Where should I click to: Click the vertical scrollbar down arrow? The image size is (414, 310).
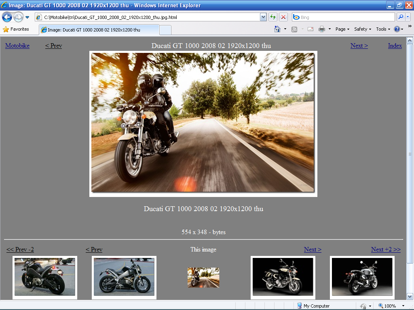point(410,296)
